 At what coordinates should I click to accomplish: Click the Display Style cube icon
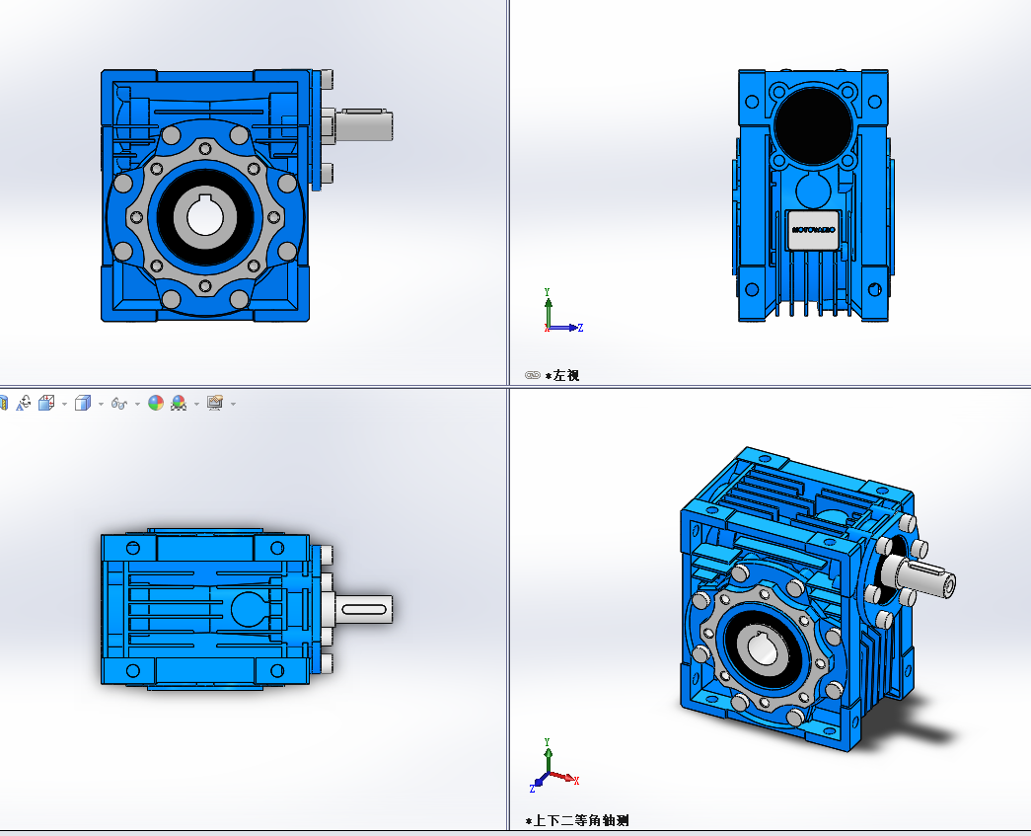pyautogui.click(x=82, y=404)
